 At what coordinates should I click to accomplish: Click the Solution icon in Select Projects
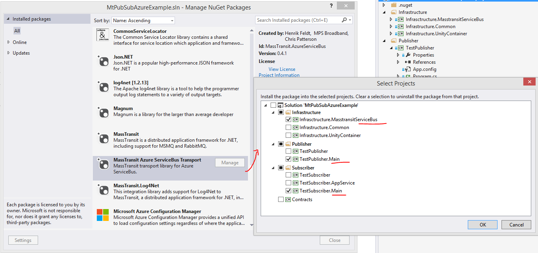(281, 105)
